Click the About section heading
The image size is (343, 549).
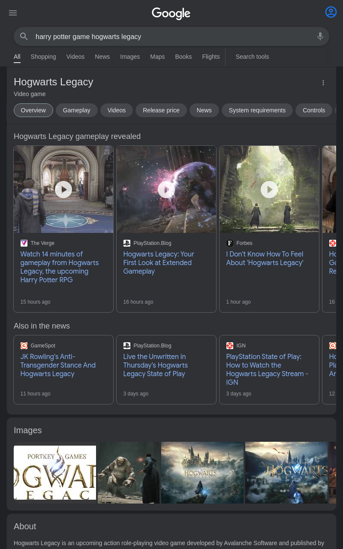point(25,526)
